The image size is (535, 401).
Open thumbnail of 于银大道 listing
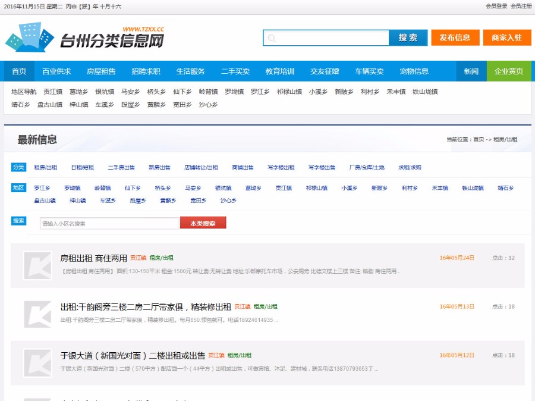[37, 363]
